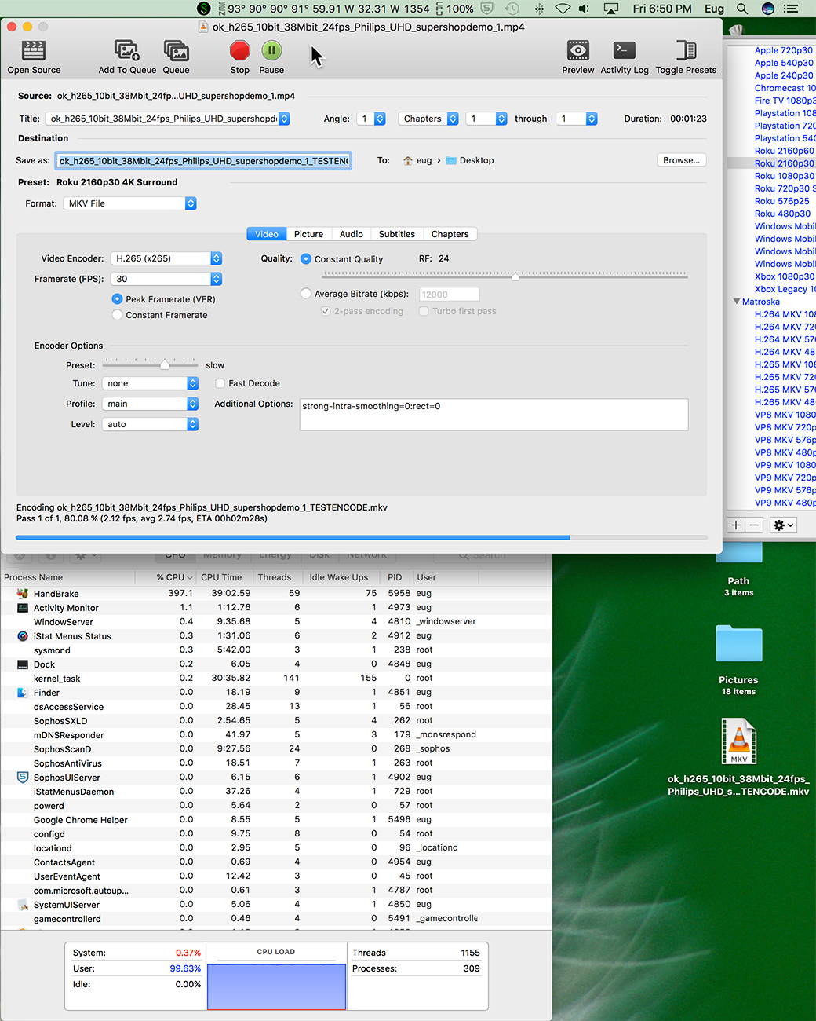Open the Profile dropdown

coord(151,404)
